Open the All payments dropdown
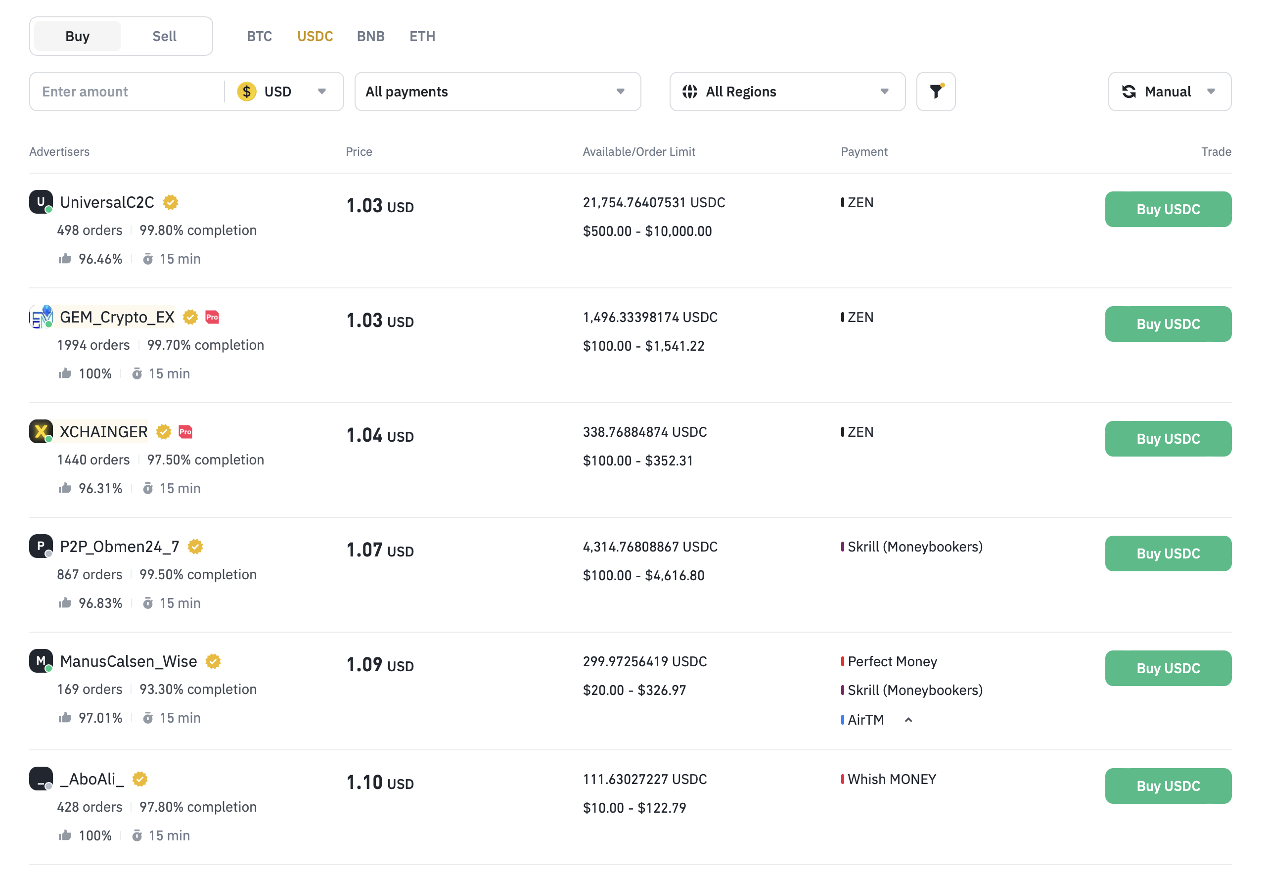Viewport: 1266px width, 876px height. [x=497, y=91]
